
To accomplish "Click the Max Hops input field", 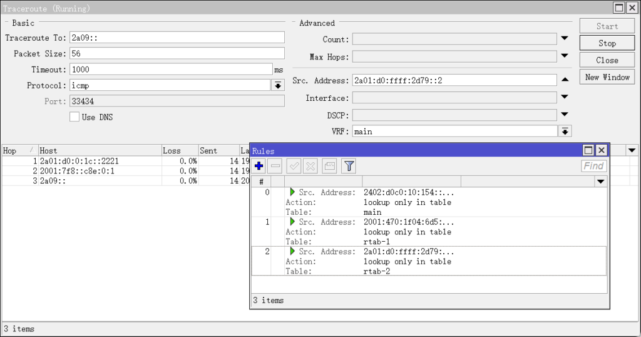I will [454, 56].
